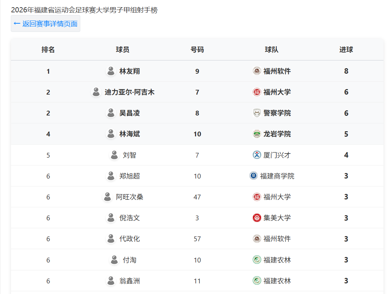
Task: Select player name 郑旭超
Action: [129, 176]
